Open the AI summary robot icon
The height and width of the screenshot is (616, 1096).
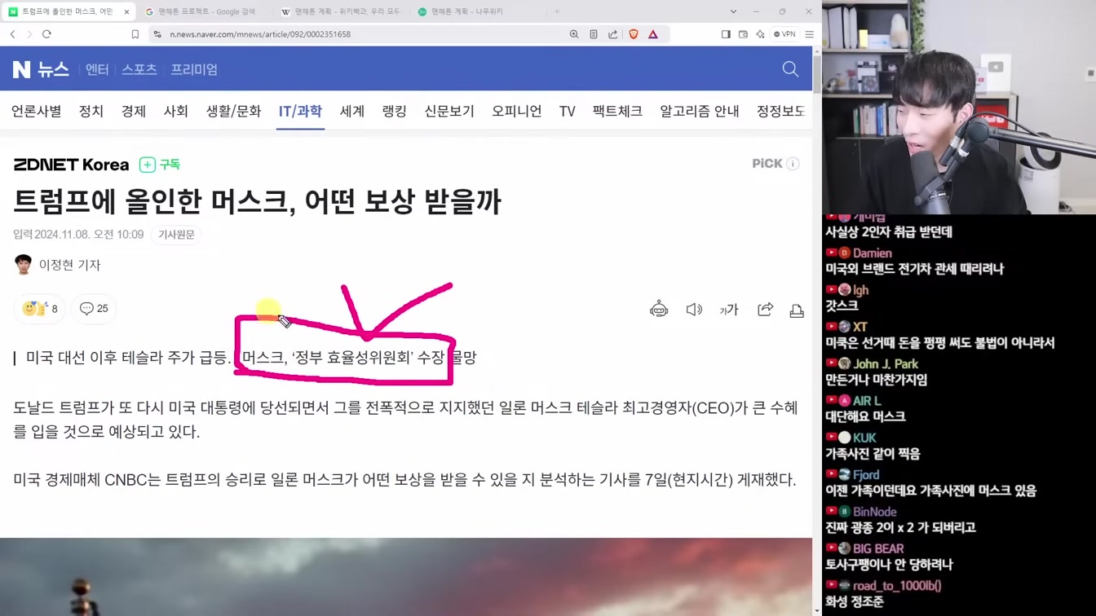[x=659, y=310]
